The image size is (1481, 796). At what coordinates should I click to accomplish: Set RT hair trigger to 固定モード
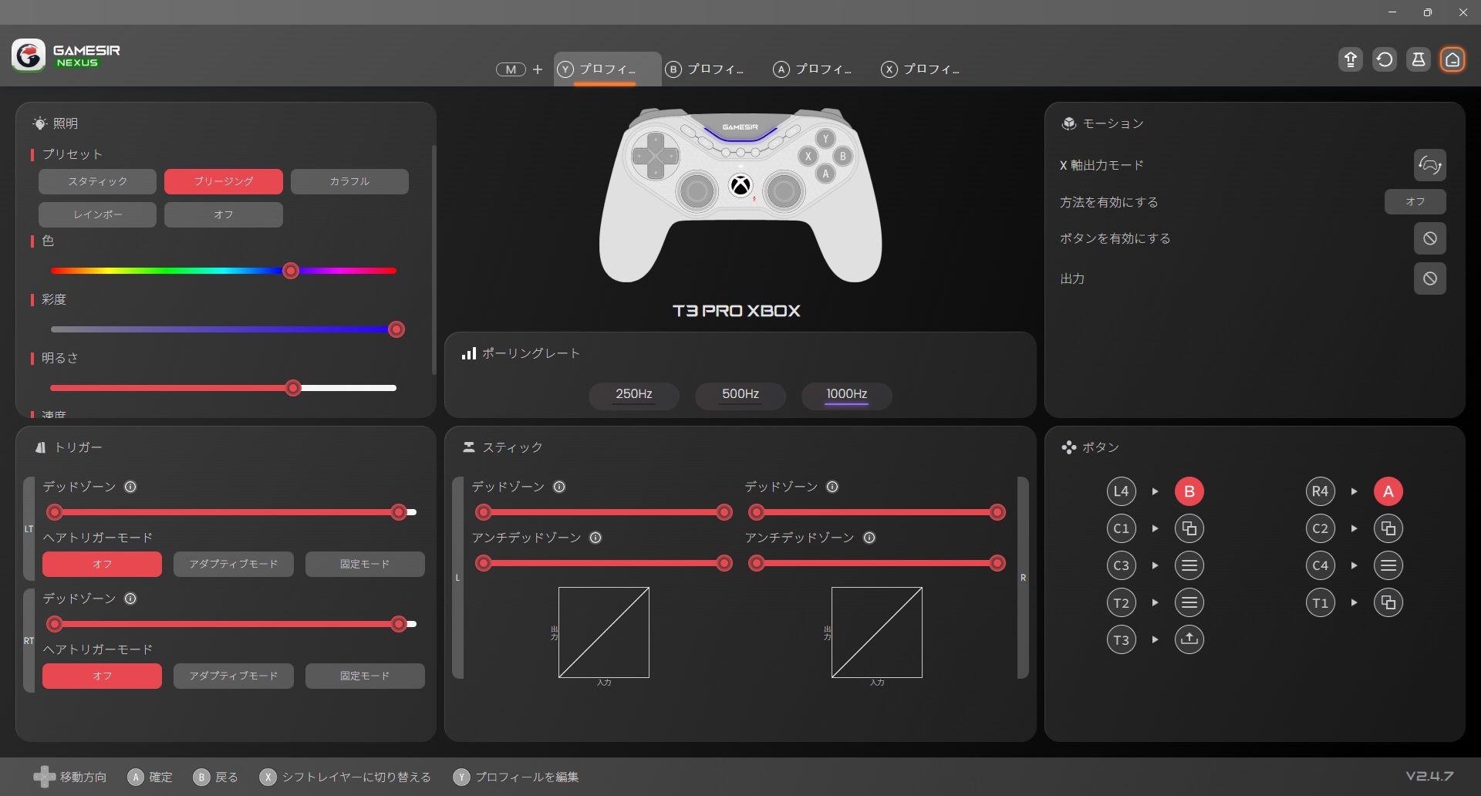(365, 676)
